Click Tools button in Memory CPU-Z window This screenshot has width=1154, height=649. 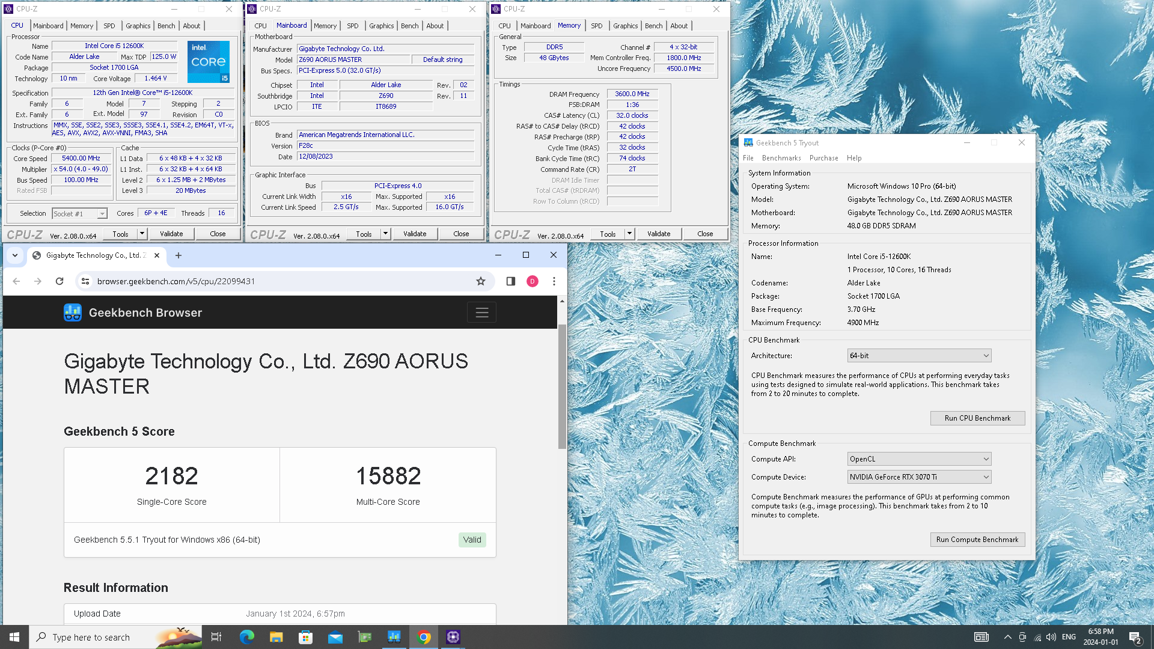tap(608, 234)
